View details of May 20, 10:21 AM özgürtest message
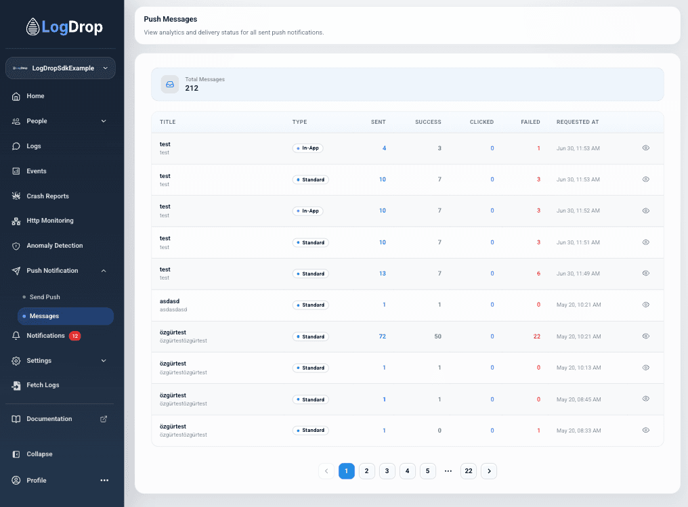Viewport: 688px width, 507px height. (x=646, y=336)
